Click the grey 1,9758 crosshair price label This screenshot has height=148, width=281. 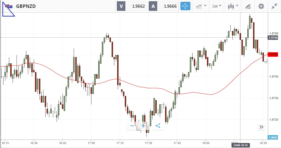pyautogui.click(x=273, y=38)
